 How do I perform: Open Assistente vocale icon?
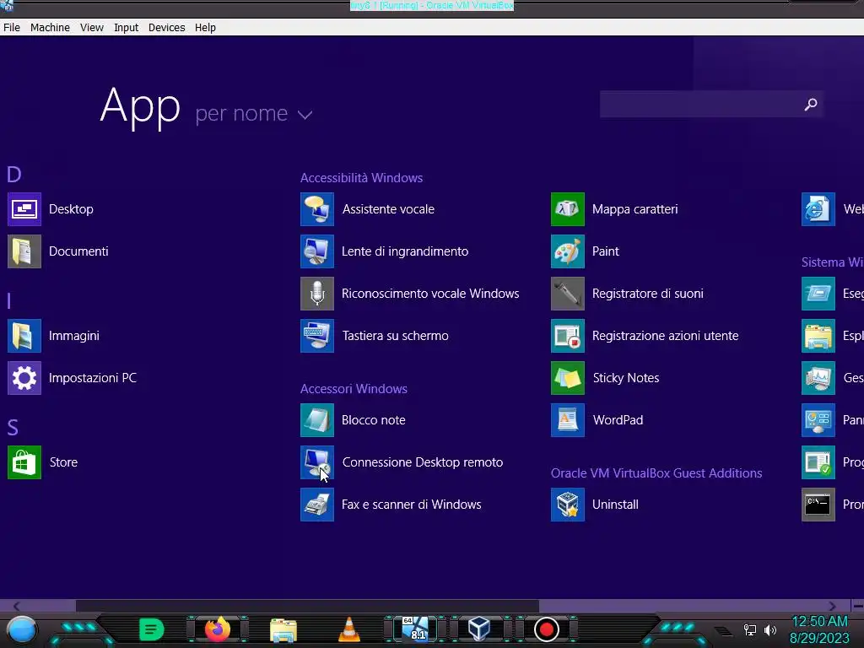(317, 209)
